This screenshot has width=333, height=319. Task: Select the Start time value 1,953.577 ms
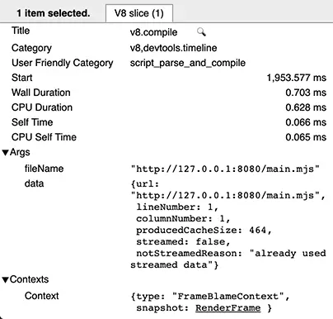point(297,78)
